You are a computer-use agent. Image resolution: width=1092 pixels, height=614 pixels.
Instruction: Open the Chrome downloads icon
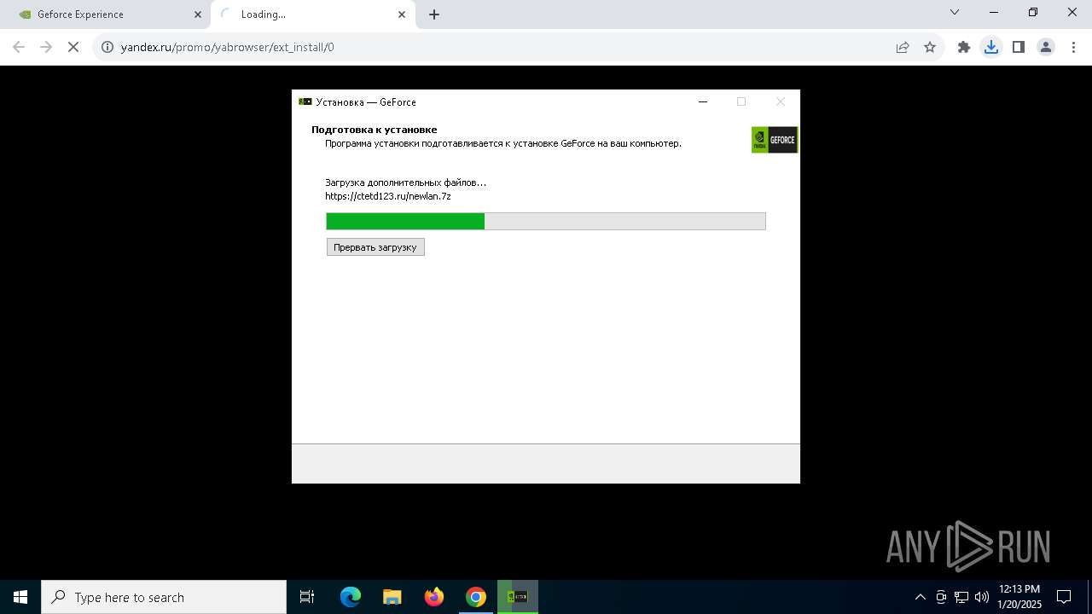point(991,47)
